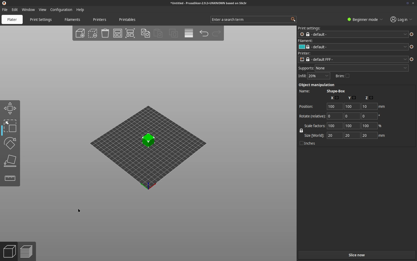Open the Beginner mode dropdown

[x=365, y=19]
